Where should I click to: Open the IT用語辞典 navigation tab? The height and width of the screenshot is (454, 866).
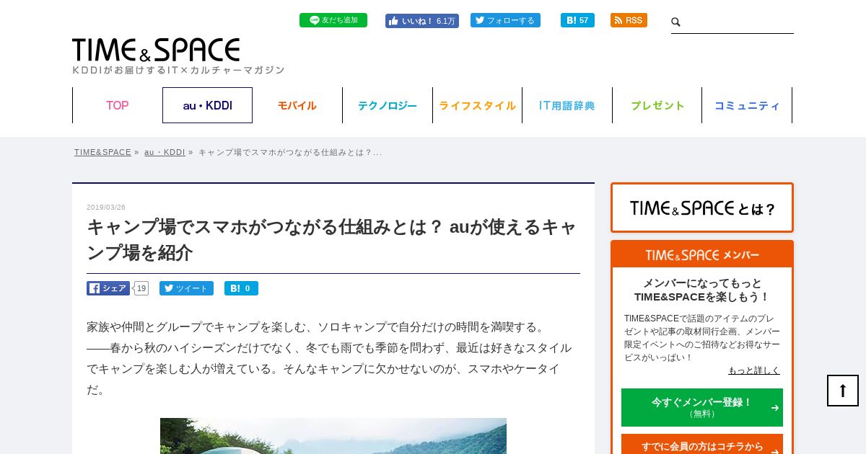(567, 105)
